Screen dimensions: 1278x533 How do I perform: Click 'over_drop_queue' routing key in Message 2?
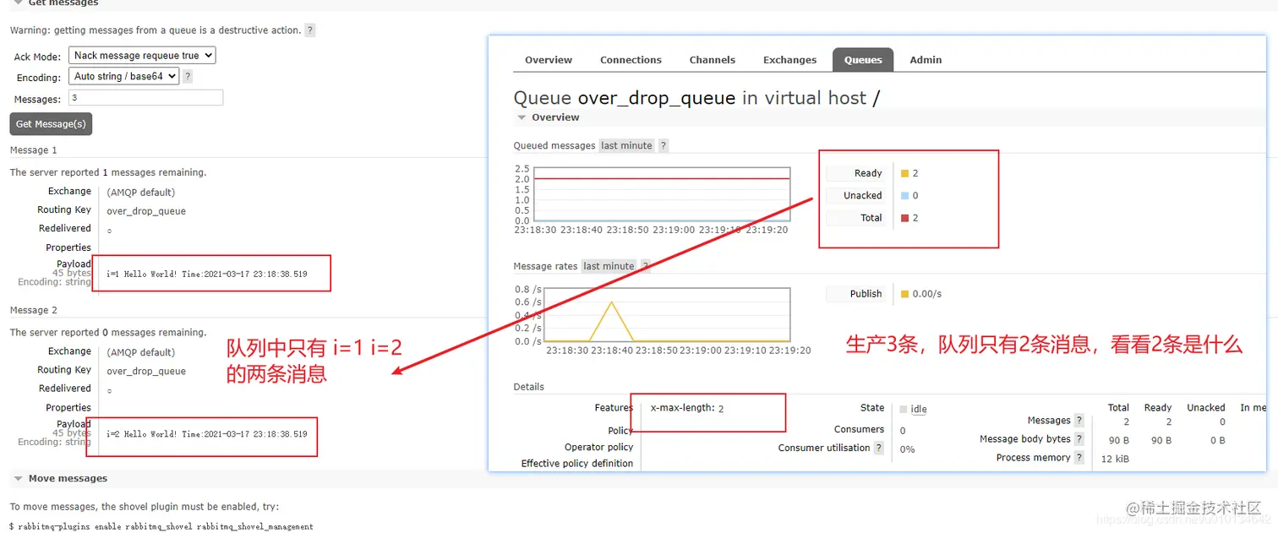[146, 371]
